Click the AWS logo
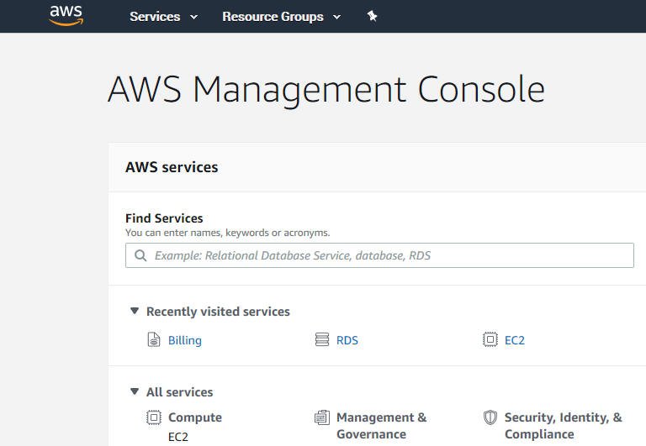The height and width of the screenshot is (446, 646). 66,16
